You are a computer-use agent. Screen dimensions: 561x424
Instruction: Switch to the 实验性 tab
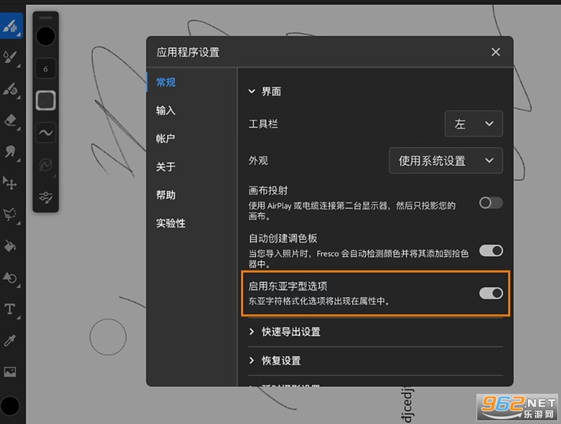point(171,223)
